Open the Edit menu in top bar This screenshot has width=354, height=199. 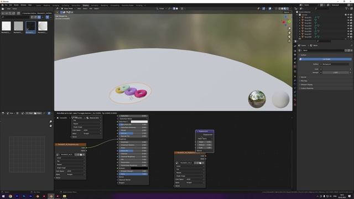[11, 5]
